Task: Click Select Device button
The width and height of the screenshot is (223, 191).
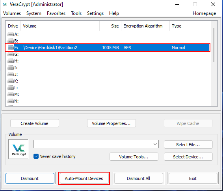Action: point(188,157)
